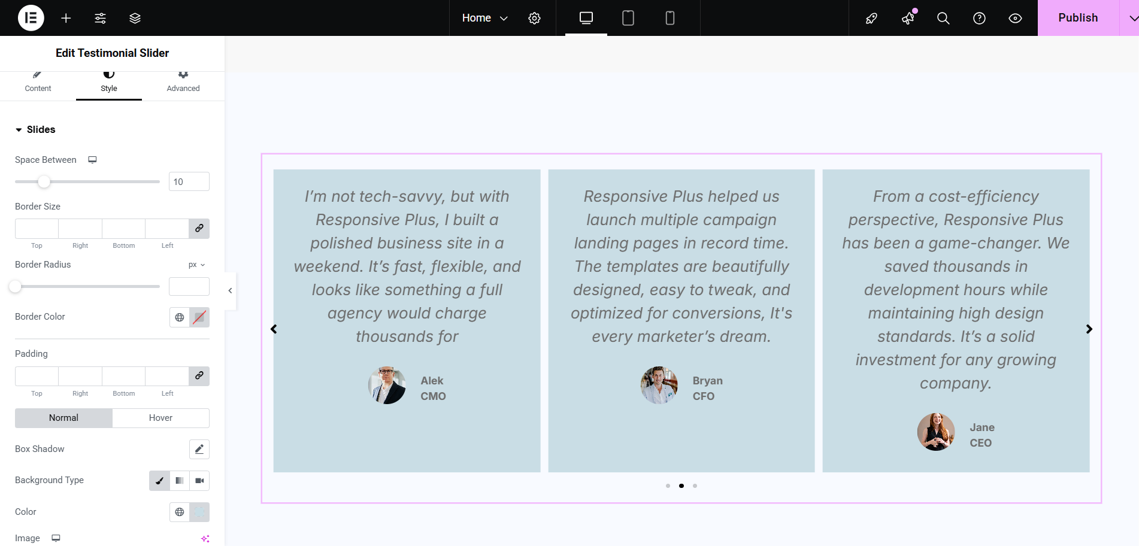Click Space Between responsive device icon
This screenshot has width=1139, height=546.
[92, 160]
